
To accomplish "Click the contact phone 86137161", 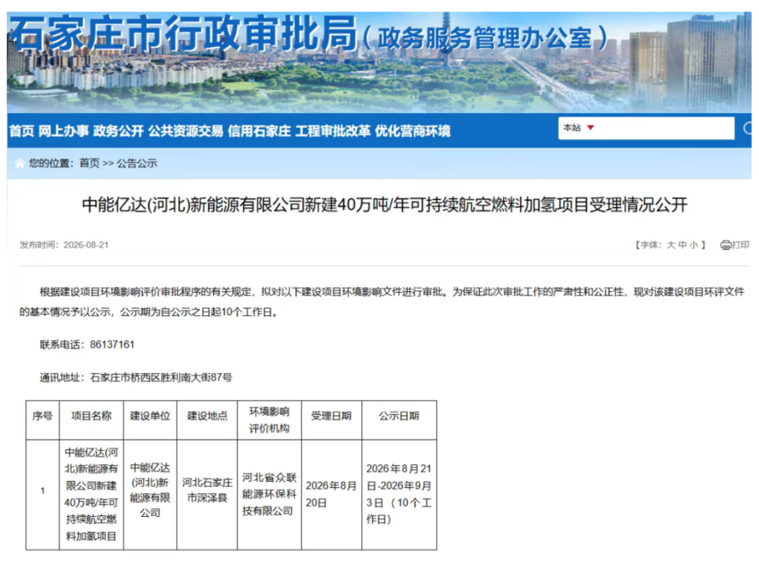I will tap(112, 345).
